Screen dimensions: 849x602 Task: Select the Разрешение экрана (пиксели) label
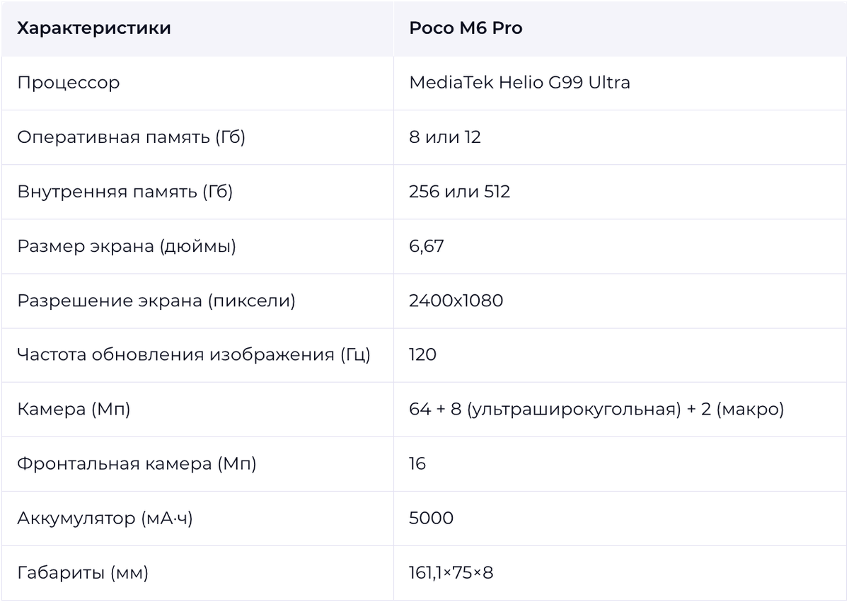click(156, 301)
